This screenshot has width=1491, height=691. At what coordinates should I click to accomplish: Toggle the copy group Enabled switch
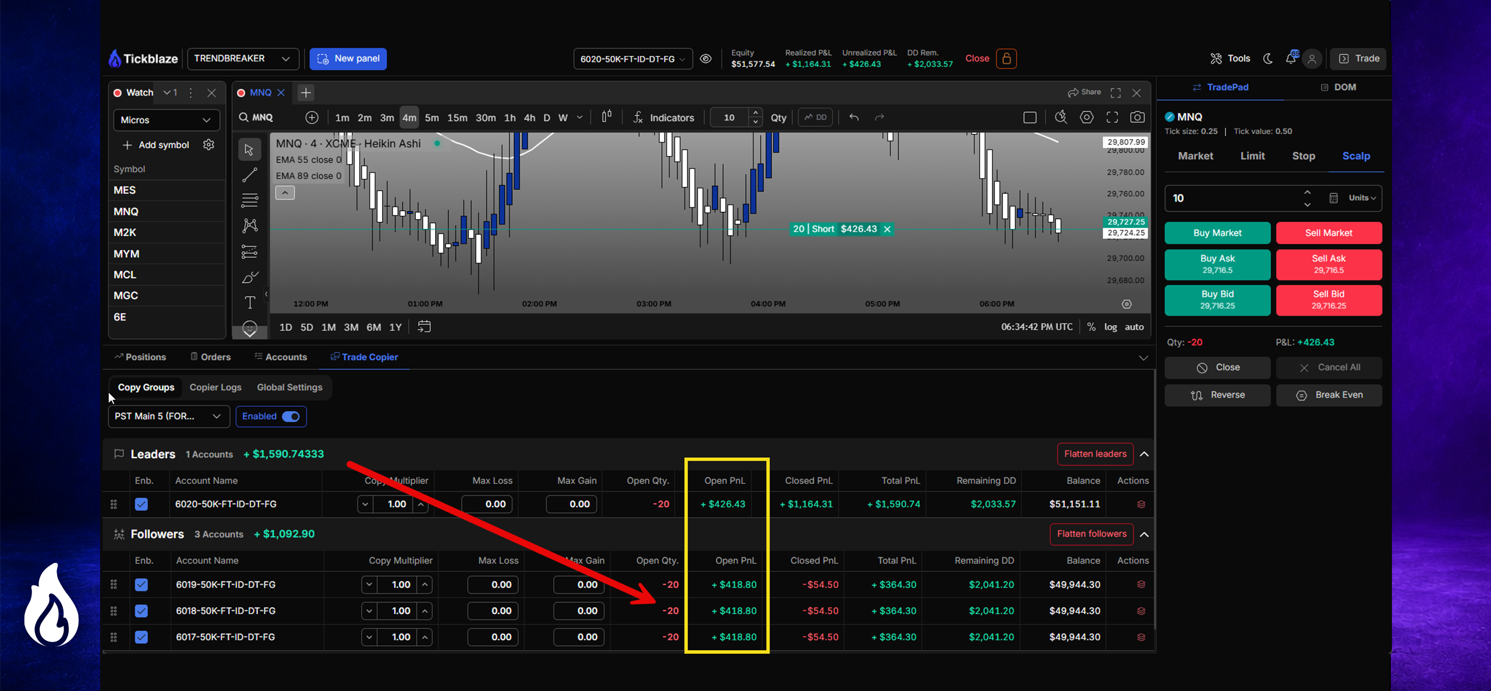tap(291, 416)
